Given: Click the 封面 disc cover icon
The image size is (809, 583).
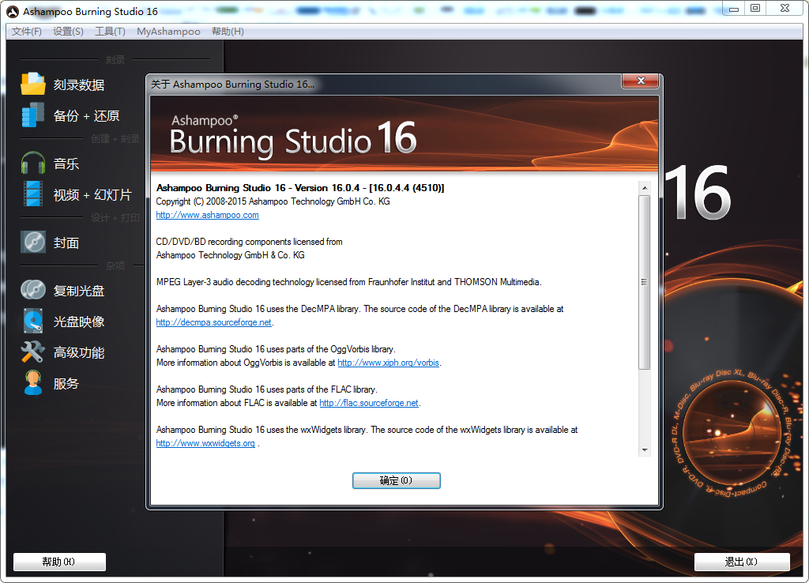Looking at the screenshot, I should point(33,242).
